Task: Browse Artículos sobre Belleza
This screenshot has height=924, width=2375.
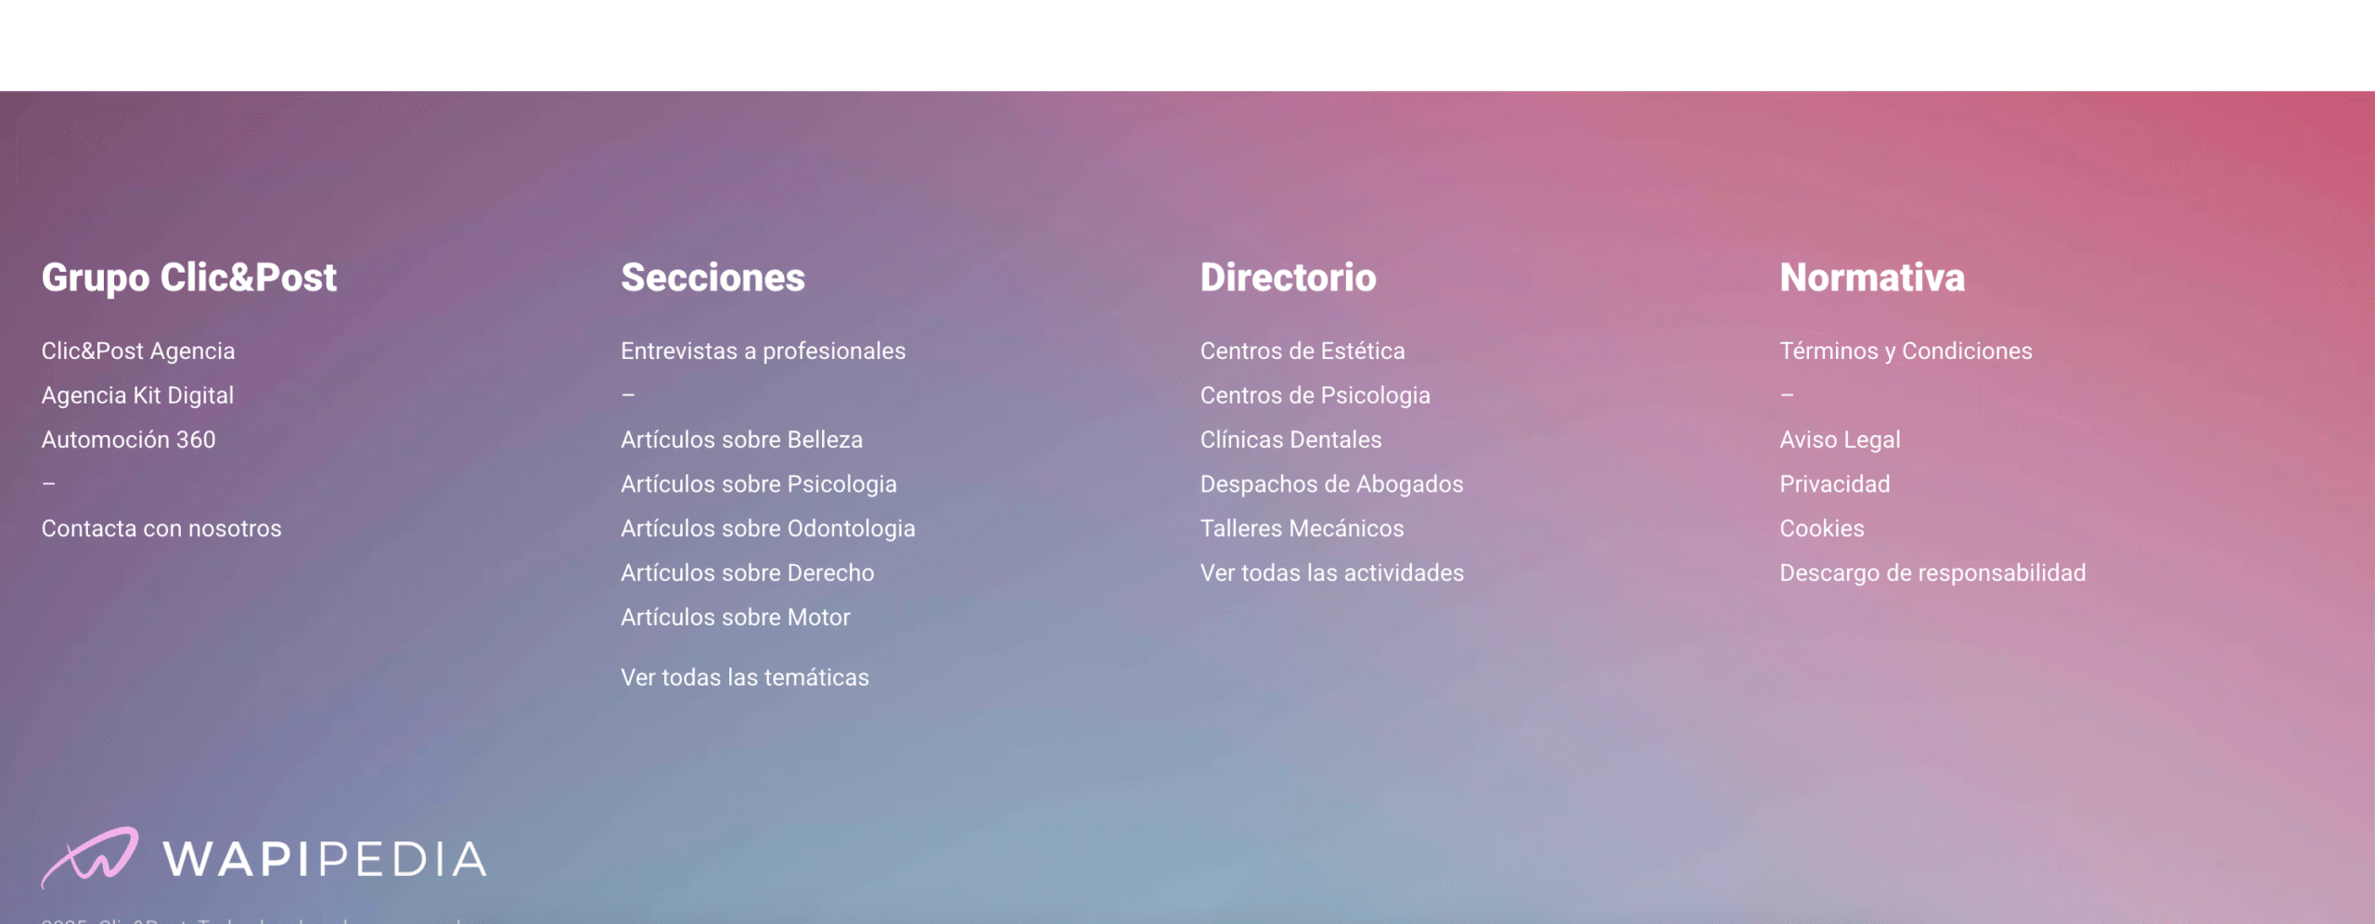Action: pyautogui.click(x=741, y=440)
